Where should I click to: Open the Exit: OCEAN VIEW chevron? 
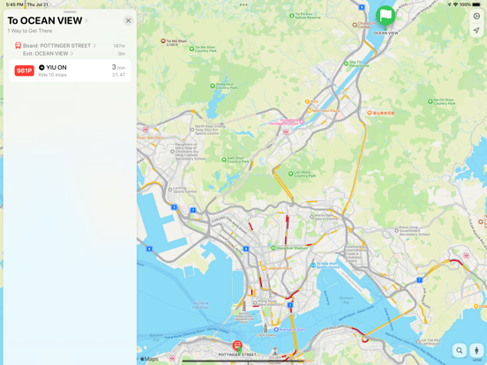pos(71,54)
